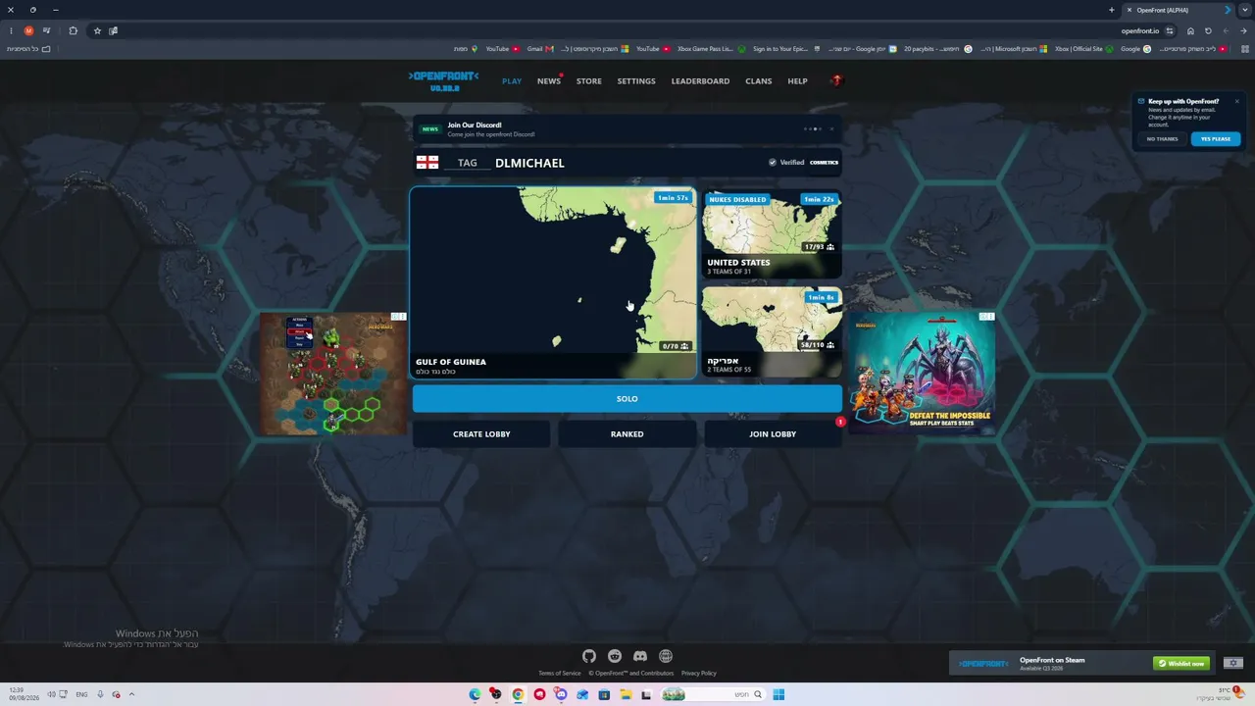This screenshot has height=706, width=1255.
Task: Open the red account avatar in navbar
Action: tap(836, 80)
